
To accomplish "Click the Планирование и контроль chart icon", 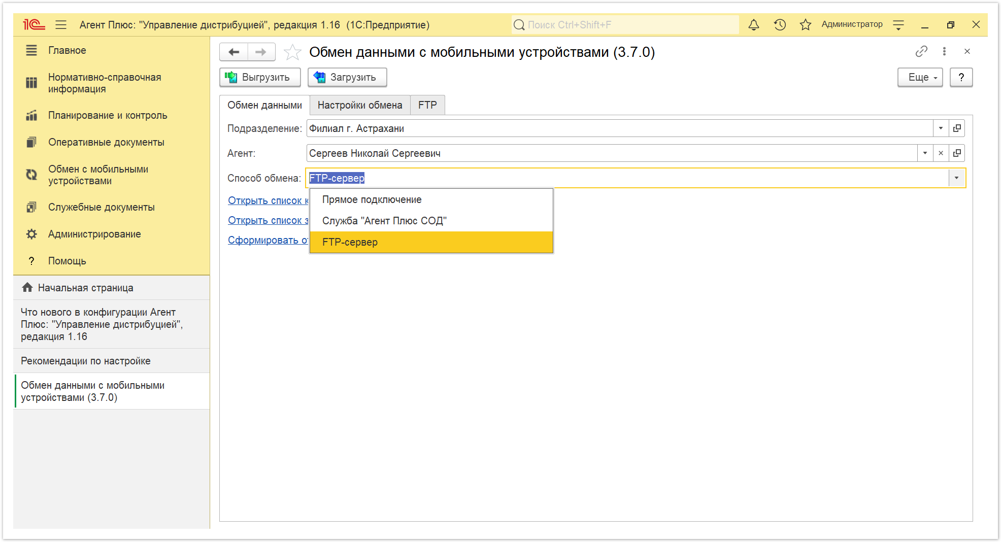I will [31, 115].
